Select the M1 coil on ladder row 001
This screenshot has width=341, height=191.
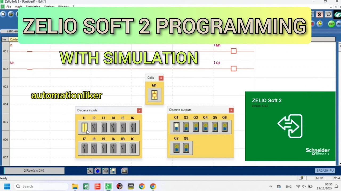click(234, 51)
